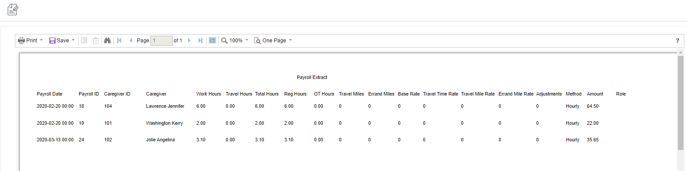Viewport: 687px width, 171px height.
Task: Click the Travel Mile Rate column header
Action: [x=478, y=94]
